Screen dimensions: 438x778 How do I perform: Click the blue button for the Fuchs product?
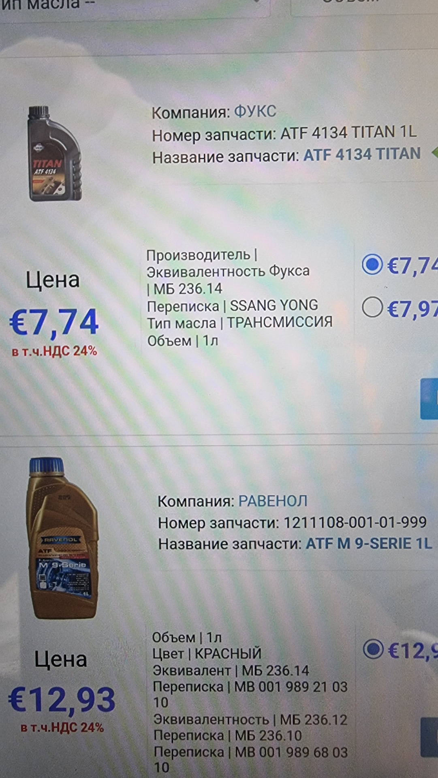(429, 399)
